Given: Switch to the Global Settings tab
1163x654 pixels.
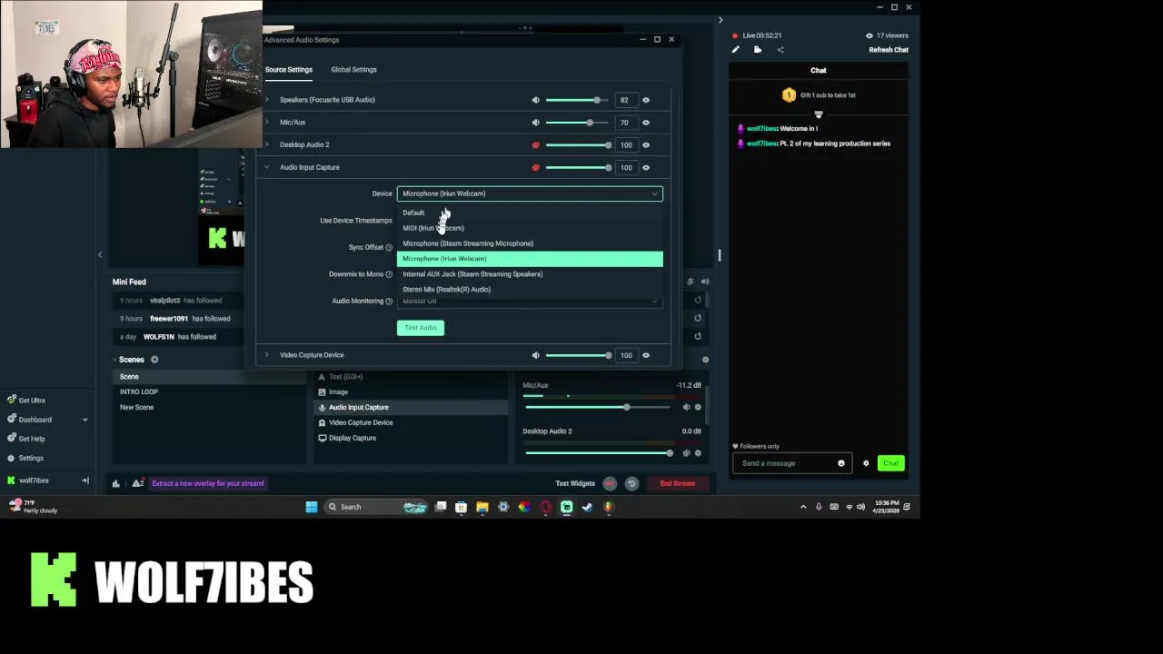Looking at the screenshot, I should 353,70.
